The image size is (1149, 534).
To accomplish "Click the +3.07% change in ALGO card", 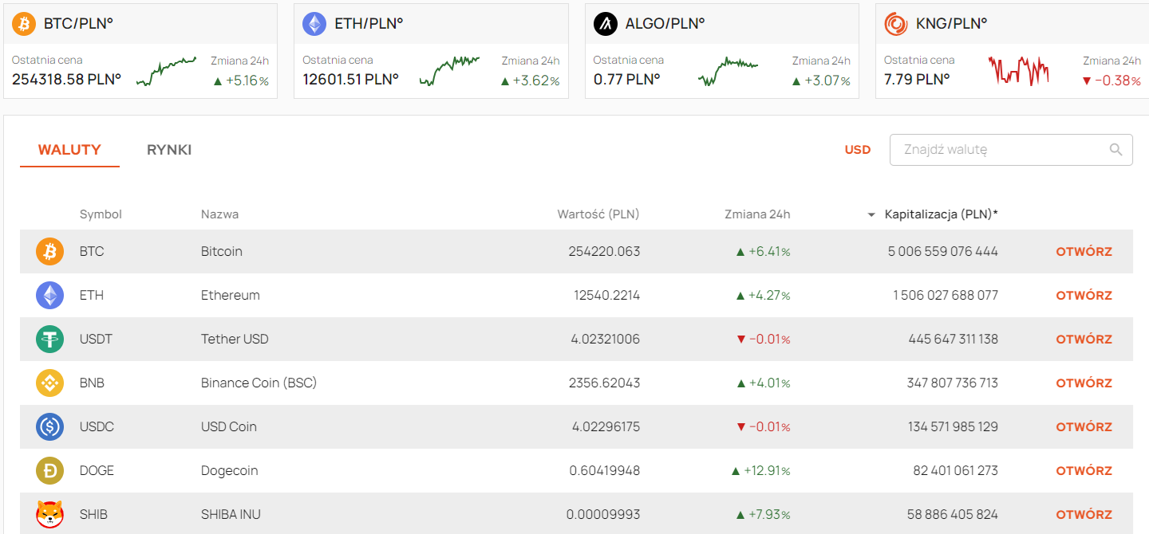I will coord(821,80).
